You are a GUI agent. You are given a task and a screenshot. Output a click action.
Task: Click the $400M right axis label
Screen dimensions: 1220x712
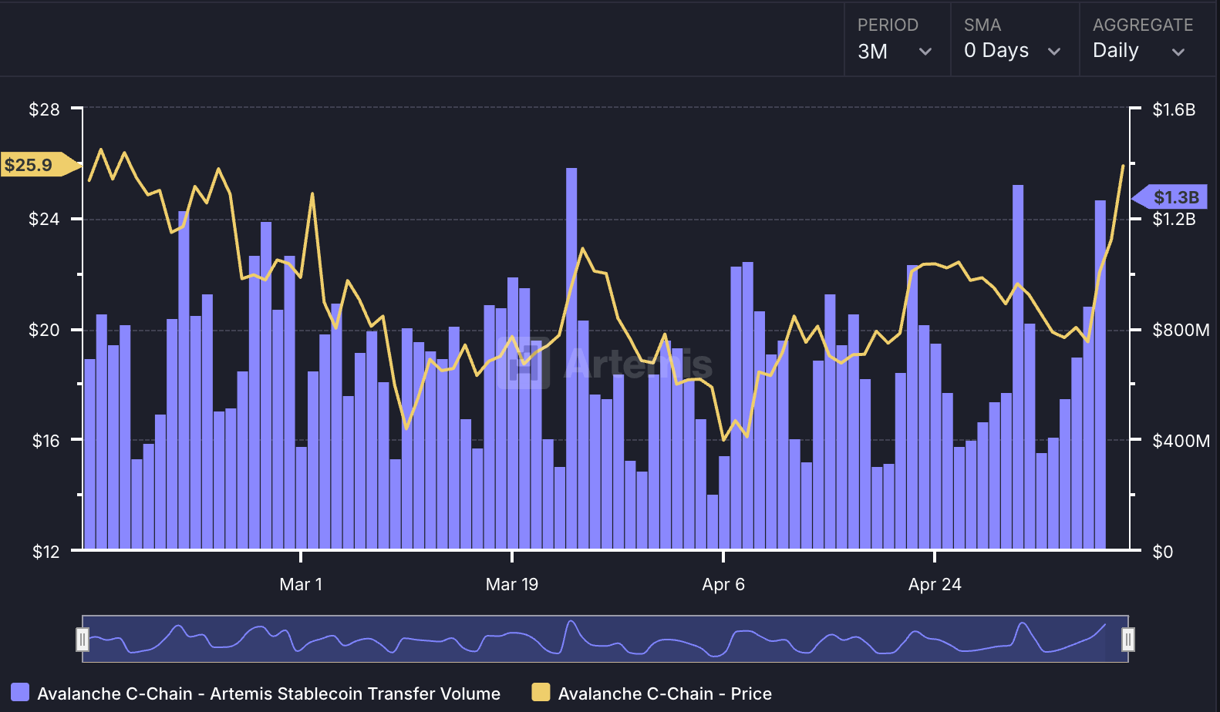click(1181, 440)
